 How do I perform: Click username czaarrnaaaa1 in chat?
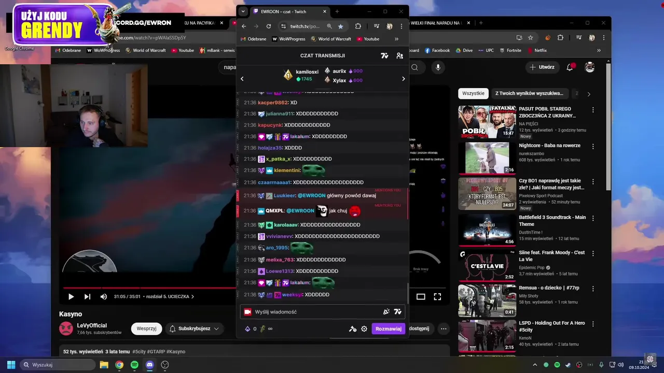click(x=274, y=182)
